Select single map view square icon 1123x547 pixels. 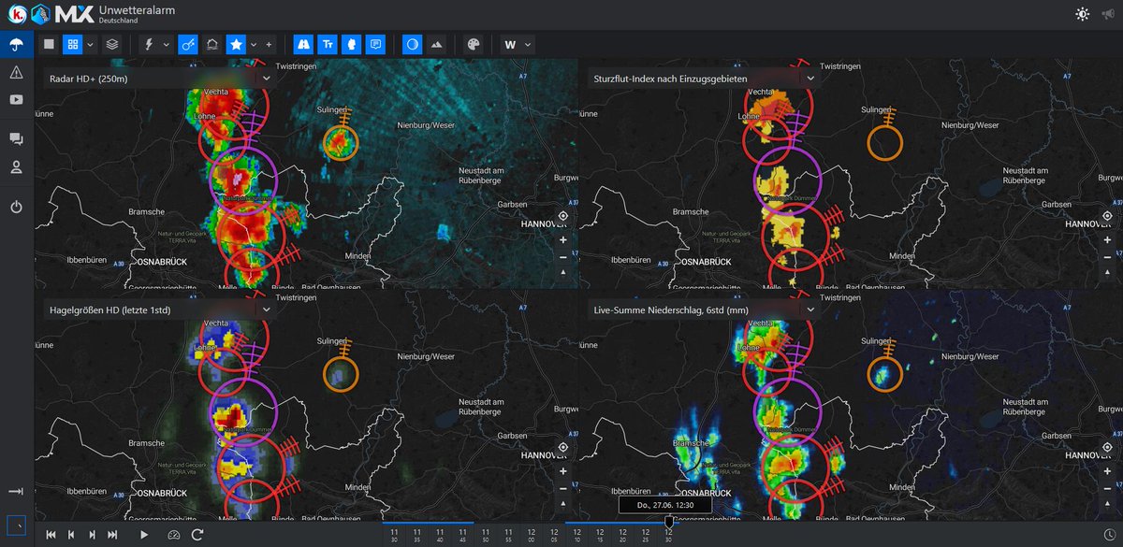click(x=50, y=43)
